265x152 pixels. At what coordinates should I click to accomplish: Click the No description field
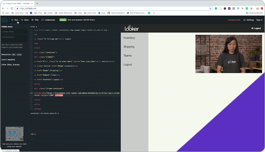click(14, 38)
